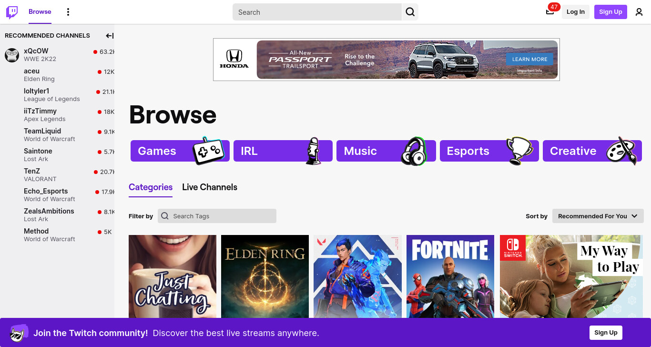
Task: Open Saintone channel in sidebar
Action: click(x=57, y=155)
